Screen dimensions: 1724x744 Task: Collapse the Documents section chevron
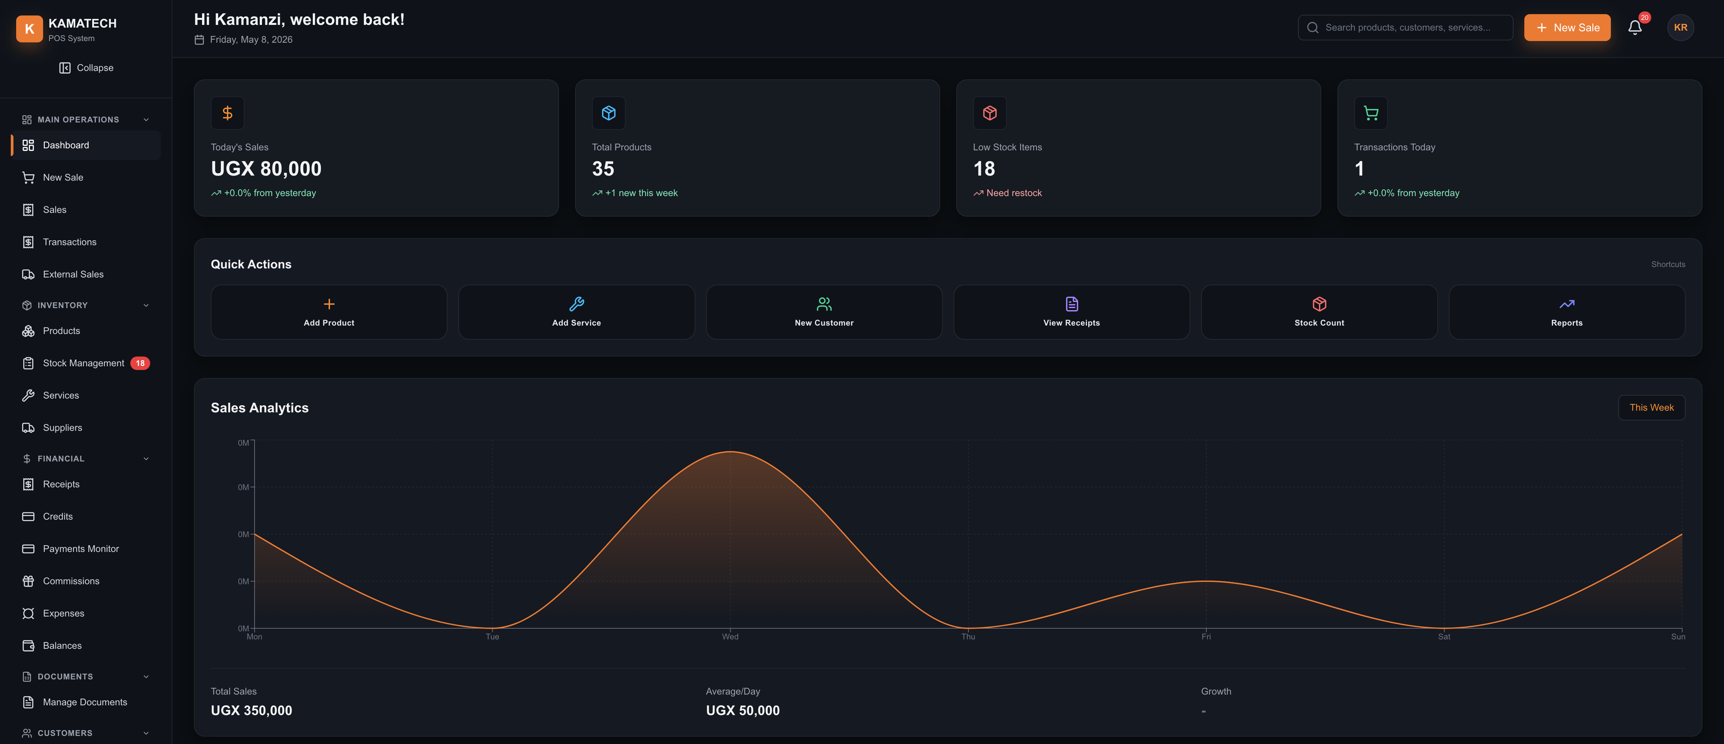[146, 676]
